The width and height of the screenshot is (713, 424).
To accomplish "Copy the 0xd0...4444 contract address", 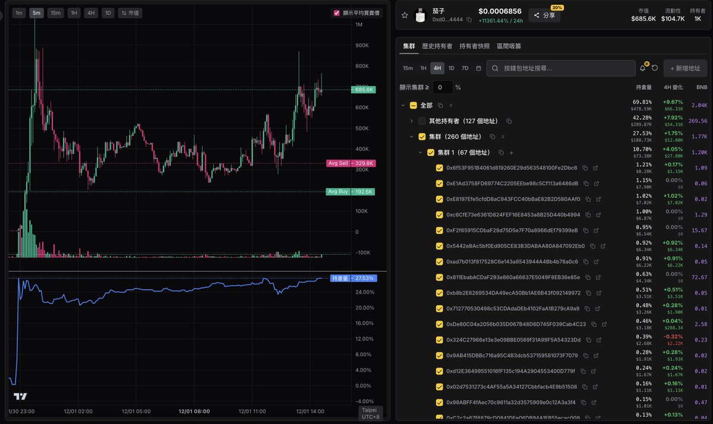I will pyautogui.click(x=469, y=20).
